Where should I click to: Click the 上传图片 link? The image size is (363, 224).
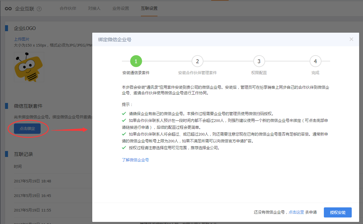pyautogui.click(x=22, y=39)
